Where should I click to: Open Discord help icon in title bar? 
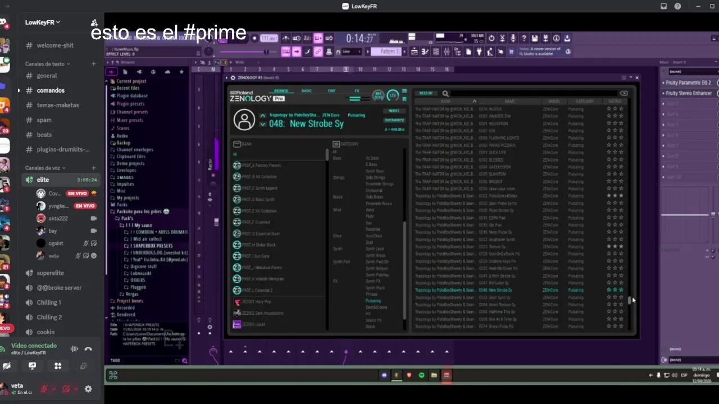(677, 6)
